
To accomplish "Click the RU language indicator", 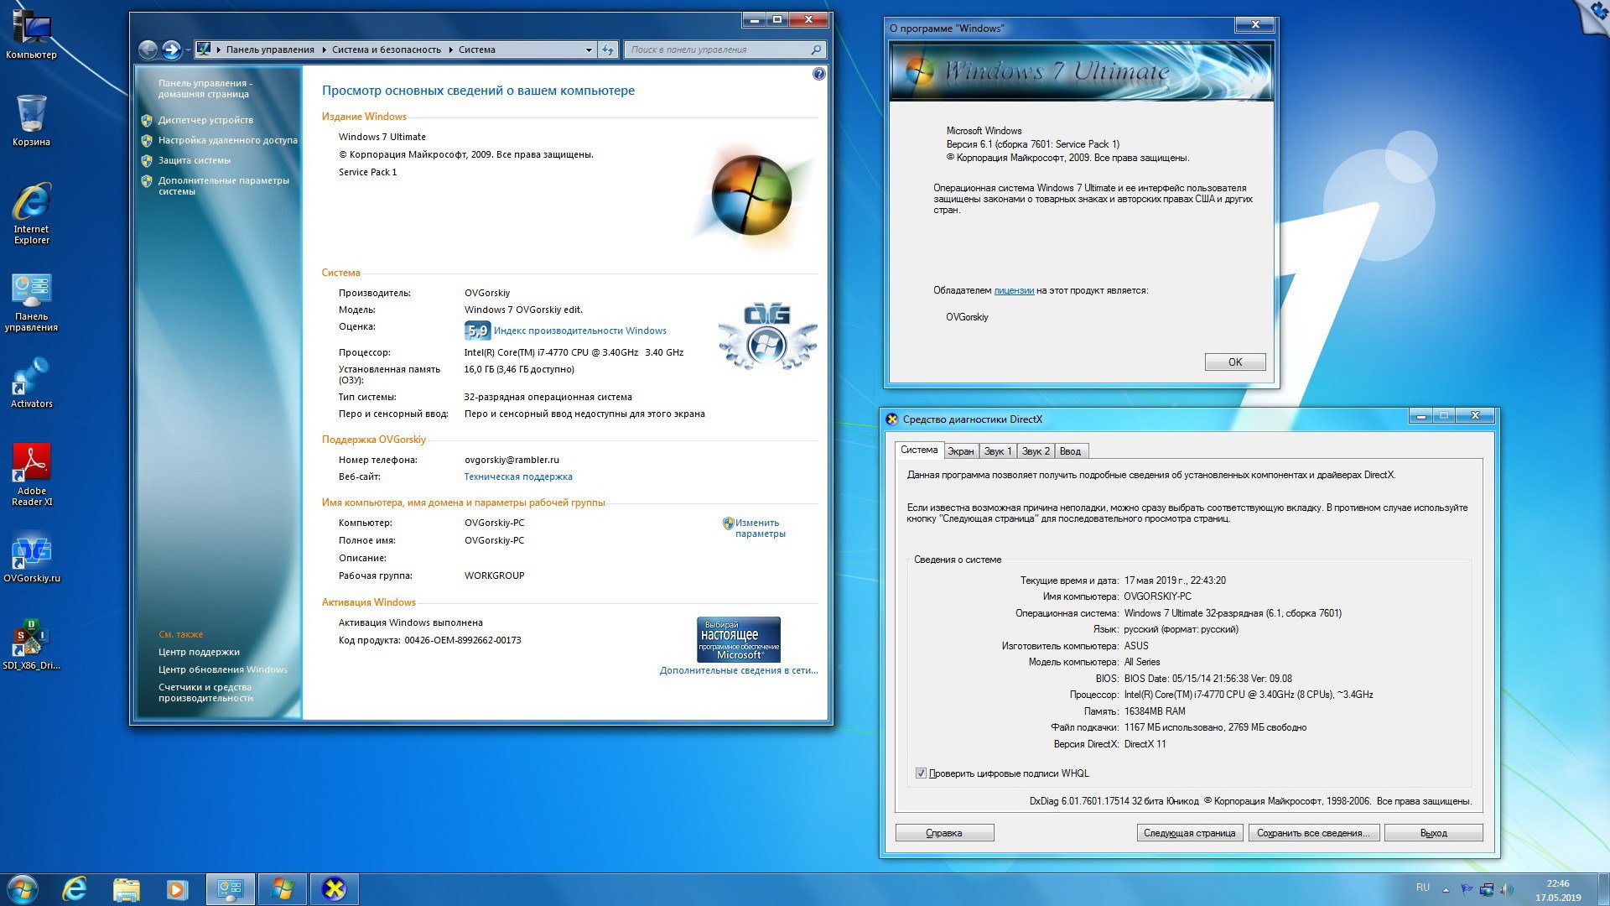I will 1423,888.
